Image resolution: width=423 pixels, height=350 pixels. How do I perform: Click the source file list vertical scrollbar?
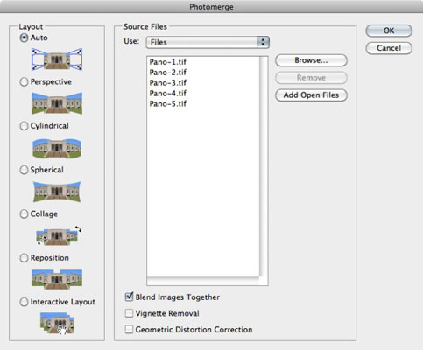click(264, 166)
